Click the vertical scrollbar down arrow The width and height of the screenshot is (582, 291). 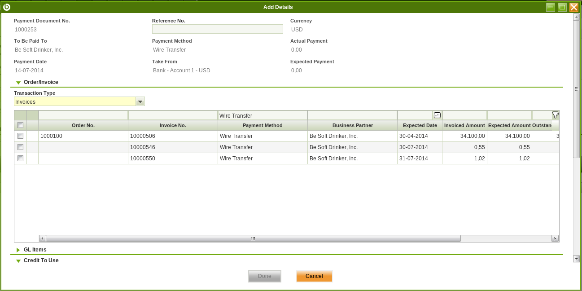576,259
